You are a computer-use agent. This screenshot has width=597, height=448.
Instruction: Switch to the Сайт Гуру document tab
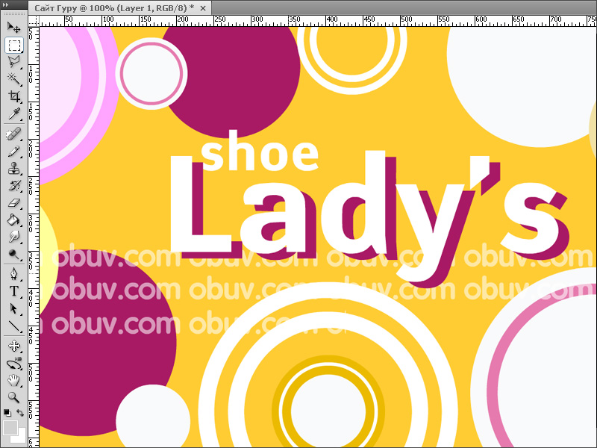(114, 8)
